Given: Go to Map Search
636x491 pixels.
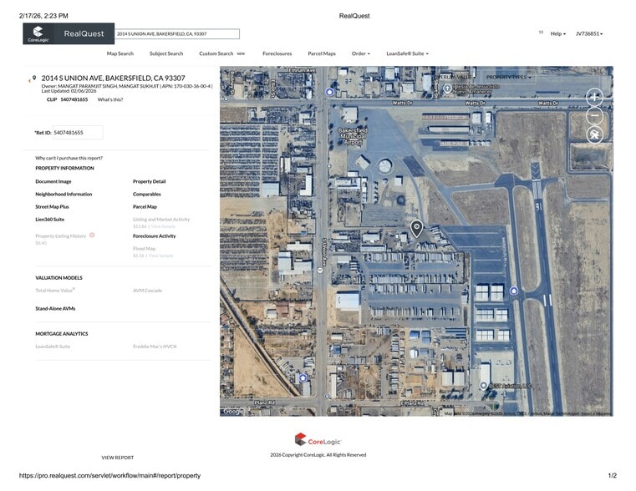Looking at the screenshot, I should [x=120, y=53].
